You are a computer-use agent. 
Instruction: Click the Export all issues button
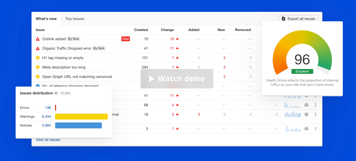pyautogui.click(x=298, y=19)
